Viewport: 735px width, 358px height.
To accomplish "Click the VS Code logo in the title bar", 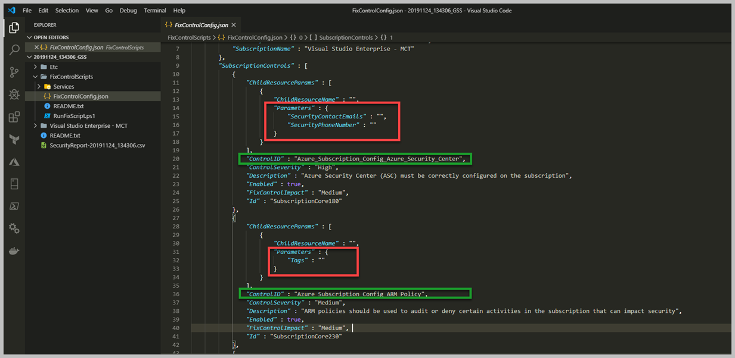I will (x=11, y=10).
